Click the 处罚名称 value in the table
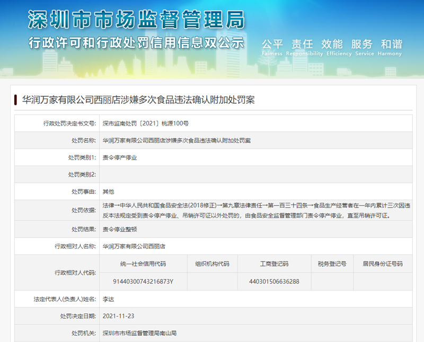424x342 pixels. (176, 140)
